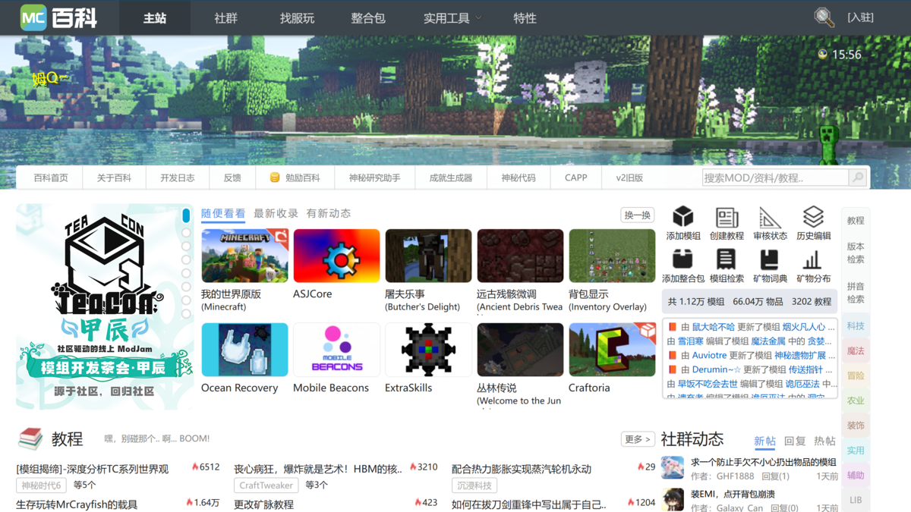This screenshot has width=911, height=512.
Task: Expand the 实用工具 dropdown menu
Action: (x=452, y=18)
